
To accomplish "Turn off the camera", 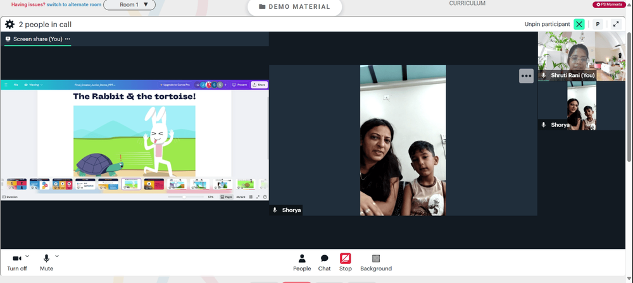I will point(17,263).
